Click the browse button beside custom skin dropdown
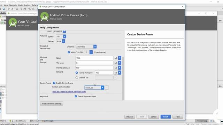The height and width of the screenshot is (125, 223). 106,87
